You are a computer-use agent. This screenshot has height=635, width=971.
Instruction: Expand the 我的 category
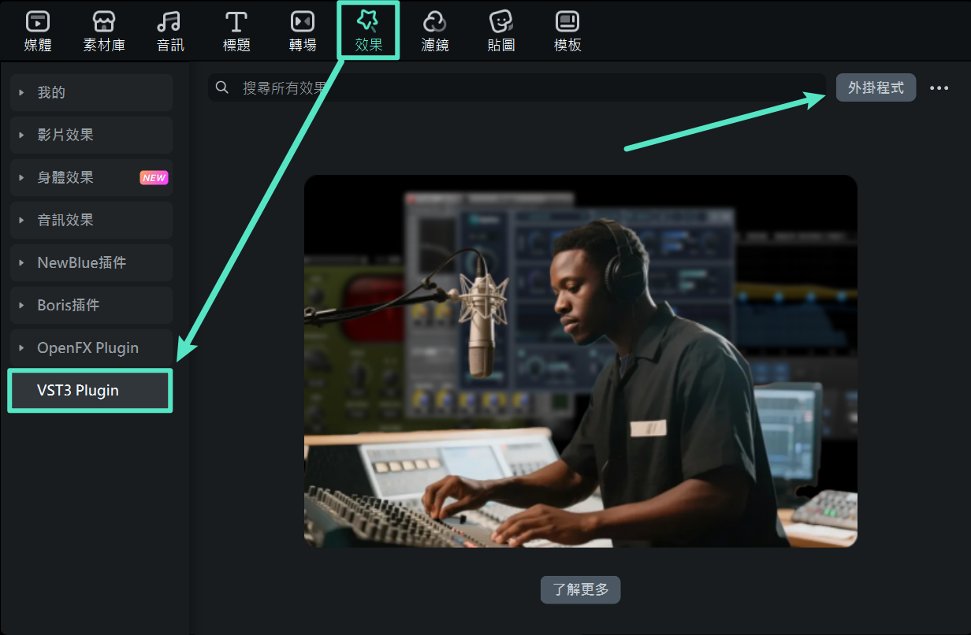pyautogui.click(x=91, y=93)
